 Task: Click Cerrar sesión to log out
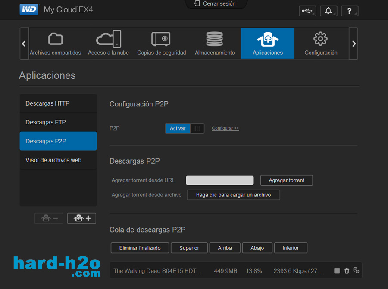215,4
